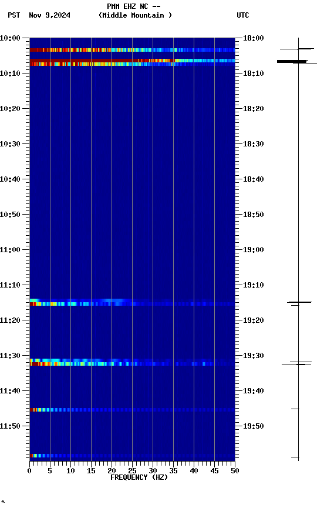Click the 18:20 UTC time label
Screen dimensions: 324x508
pyautogui.click(x=254, y=109)
